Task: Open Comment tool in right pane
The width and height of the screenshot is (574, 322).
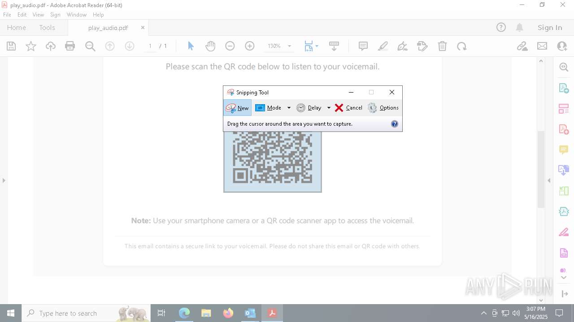Action: point(564,150)
